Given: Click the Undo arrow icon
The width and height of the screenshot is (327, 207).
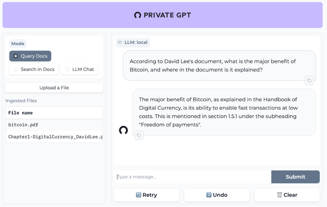Looking at the screenshot, I should point(209,195).
